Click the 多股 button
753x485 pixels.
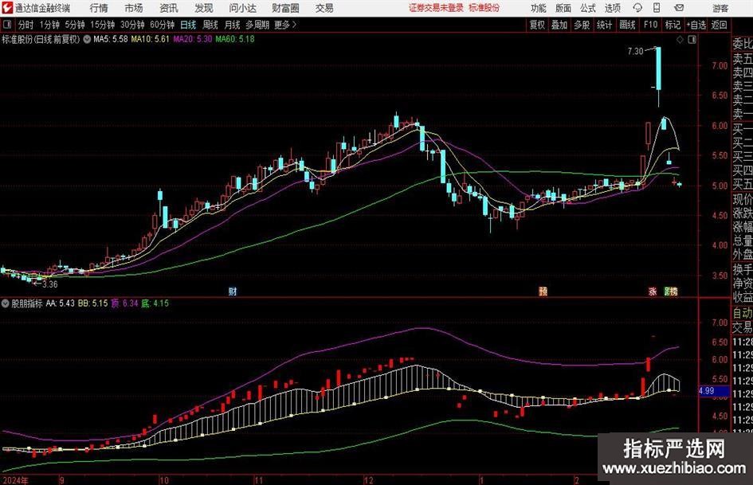(x=582, y=25)
